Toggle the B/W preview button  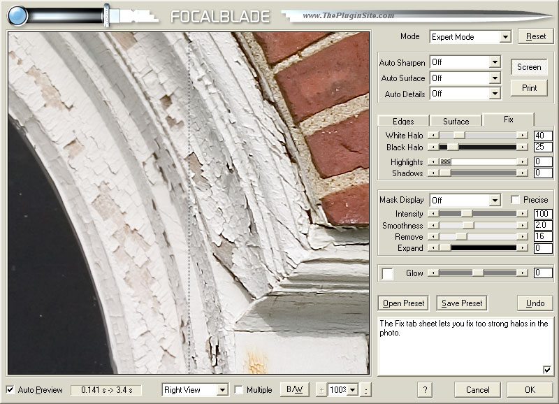294,389
